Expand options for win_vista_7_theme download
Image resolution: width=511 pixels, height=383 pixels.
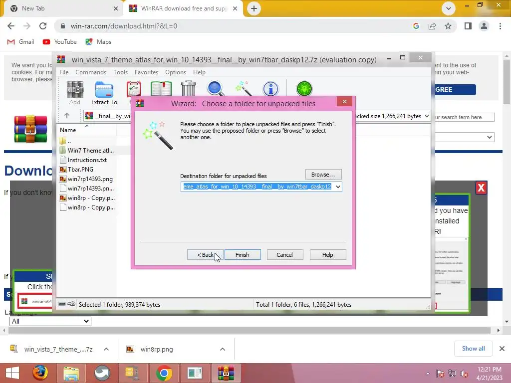(x=106, y=349)
